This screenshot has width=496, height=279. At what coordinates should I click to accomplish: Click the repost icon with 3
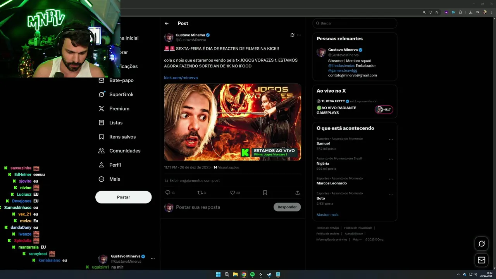(200, 193)
